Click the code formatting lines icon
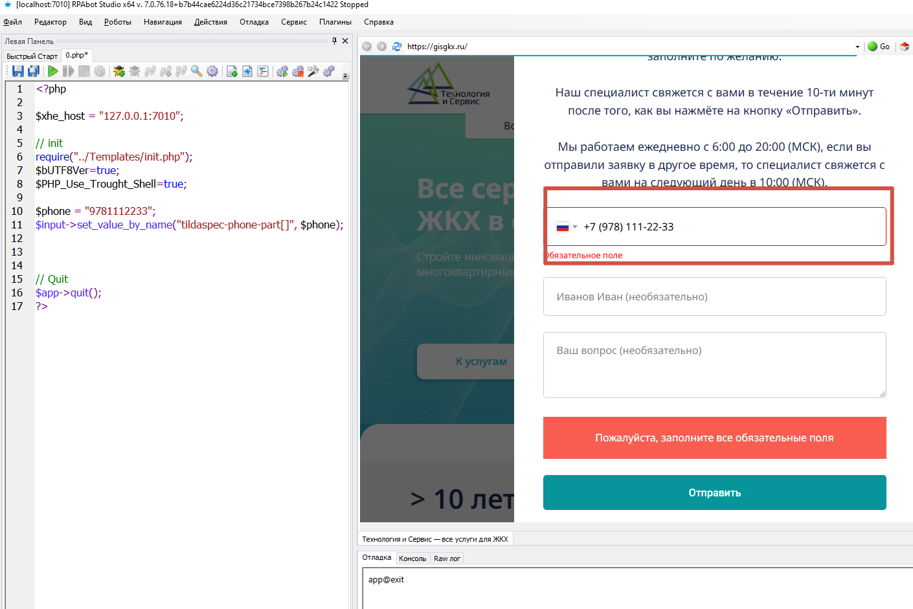 [263, 71]
